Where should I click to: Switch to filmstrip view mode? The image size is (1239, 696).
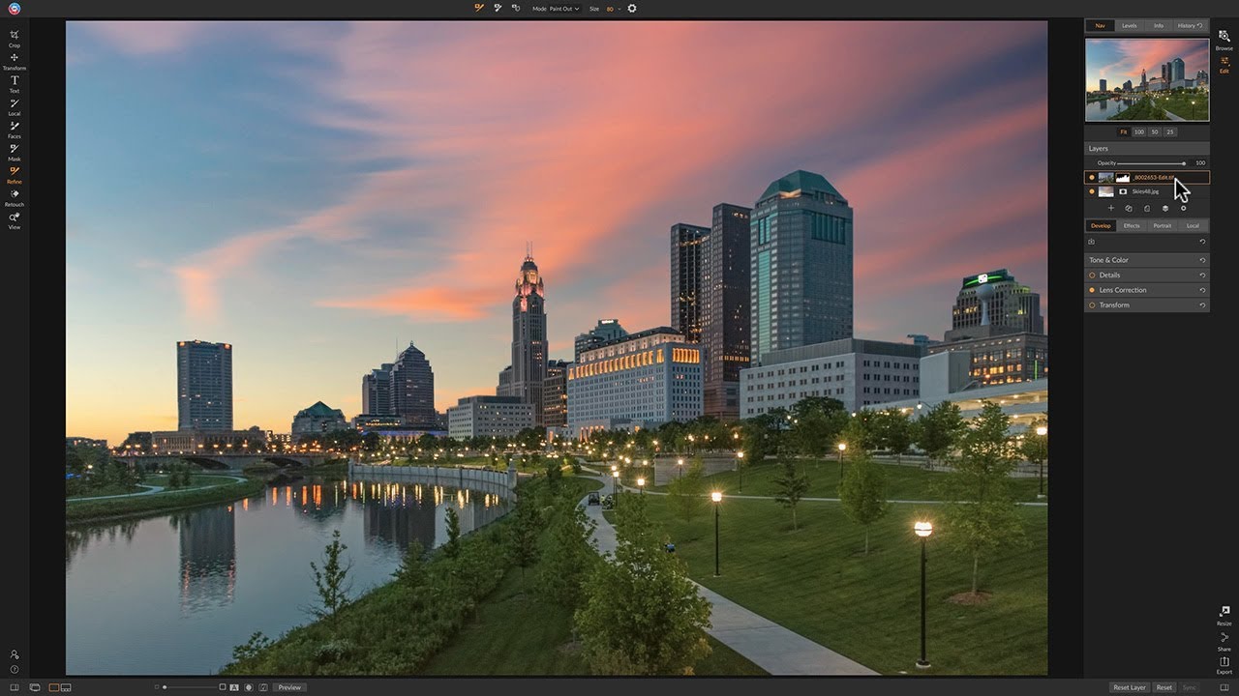66,687
